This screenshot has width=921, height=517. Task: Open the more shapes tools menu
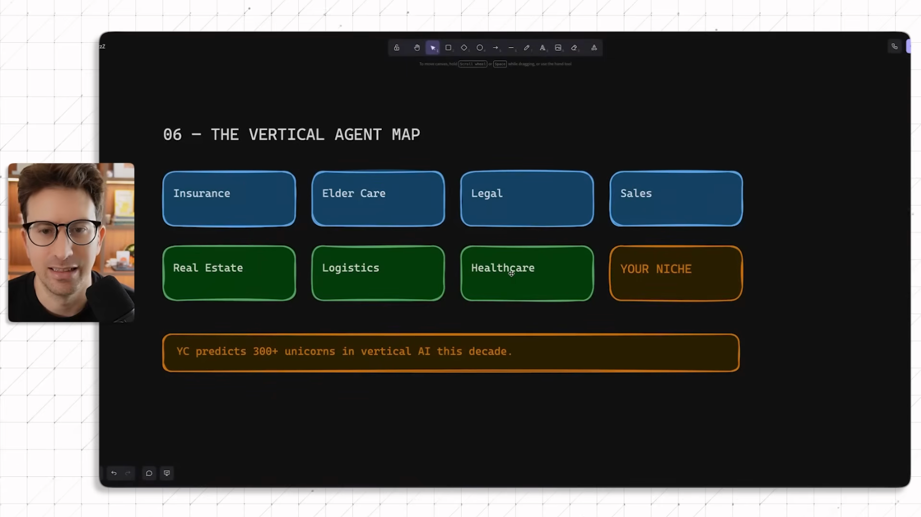tap(594, 48)
